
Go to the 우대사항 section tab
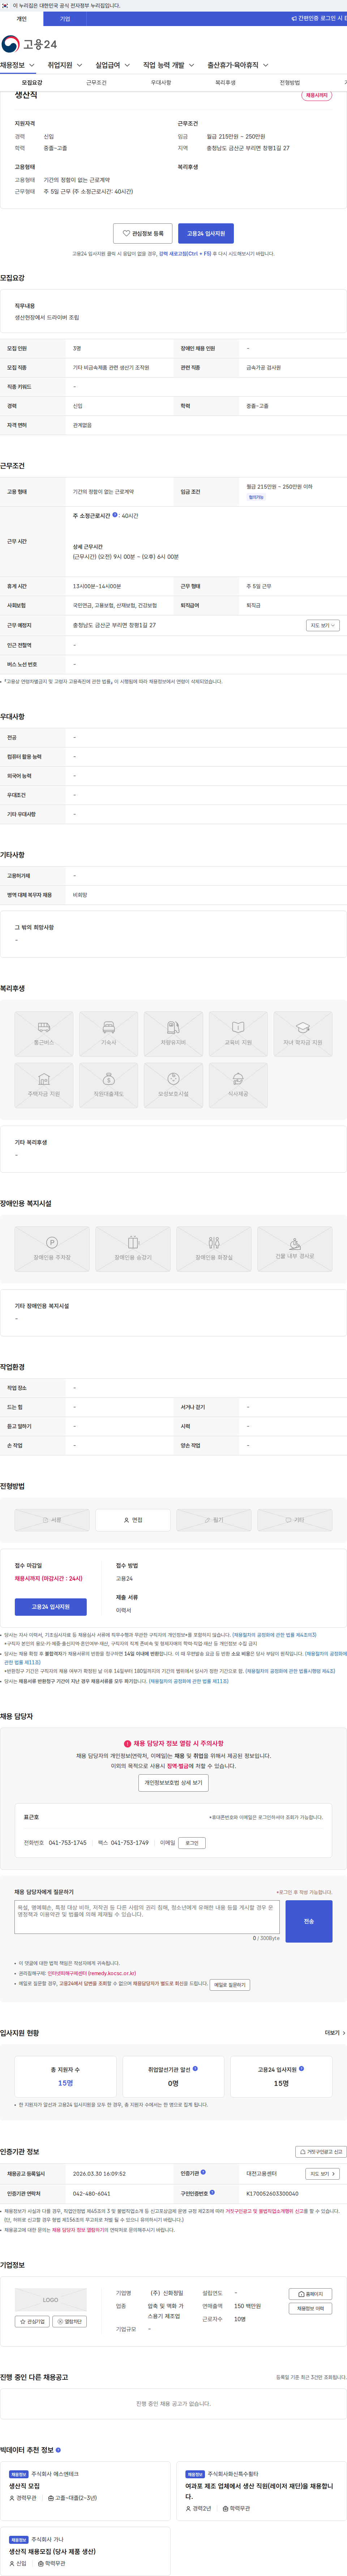161,83
